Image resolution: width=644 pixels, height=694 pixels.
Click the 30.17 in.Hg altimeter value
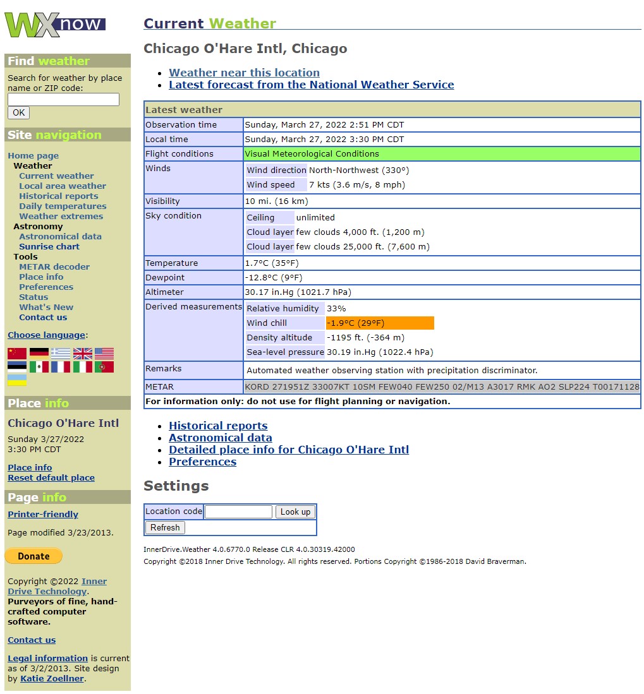click(x=298, y=292)
